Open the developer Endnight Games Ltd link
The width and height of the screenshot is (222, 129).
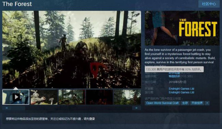tap(181, 88)
